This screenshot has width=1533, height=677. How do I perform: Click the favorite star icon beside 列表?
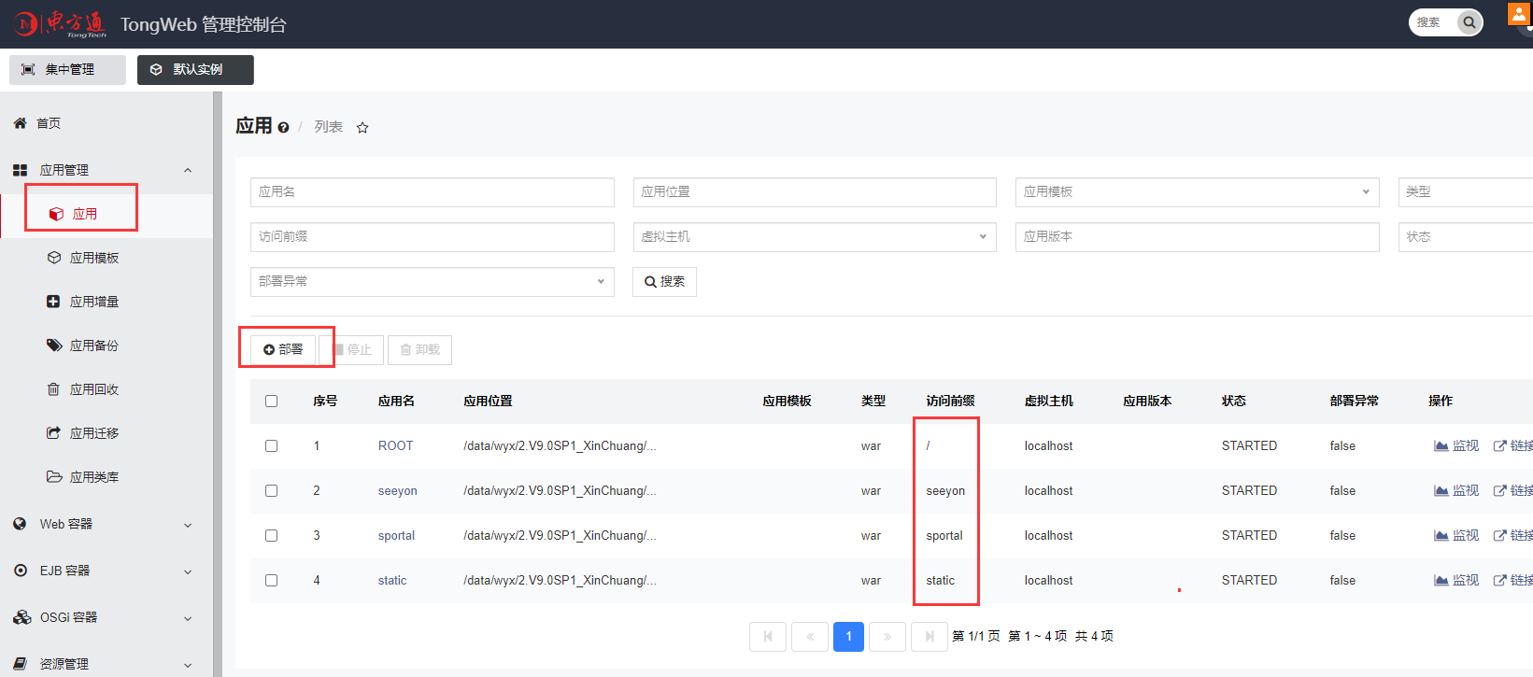[362, 128]
